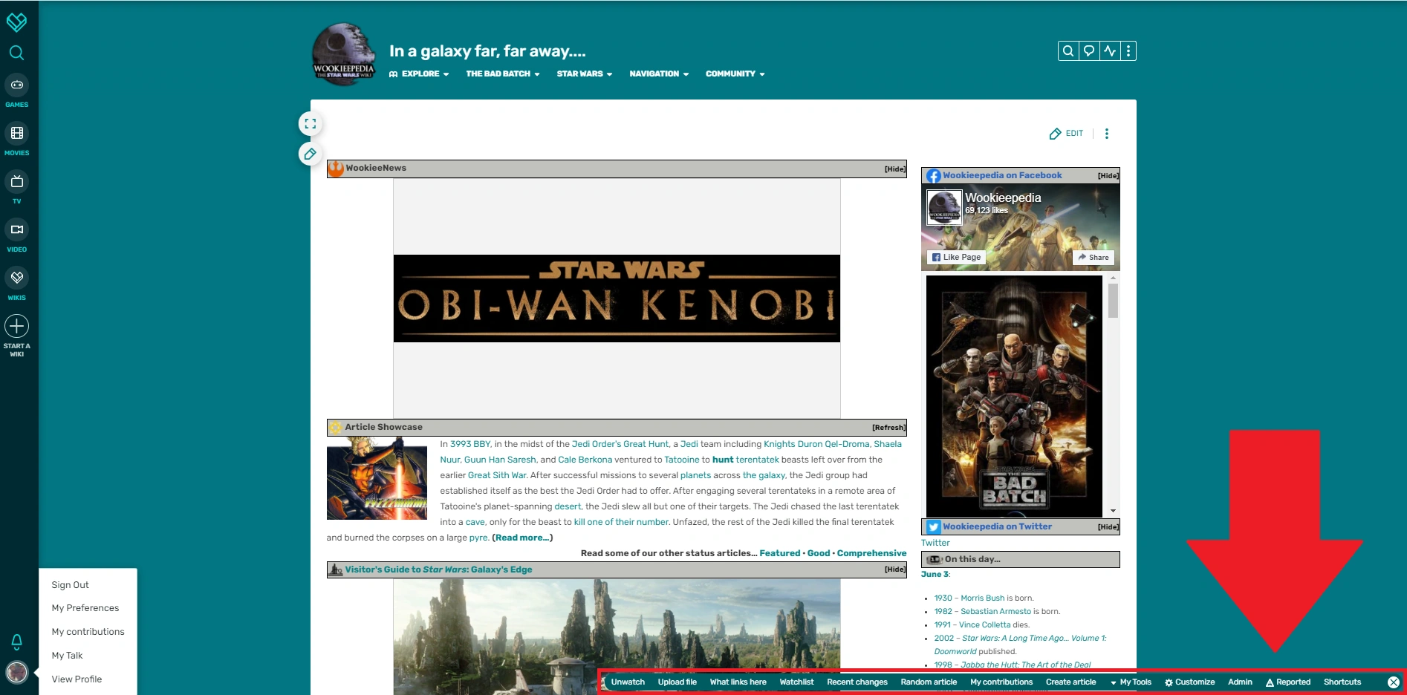
Task: Click the Wookieepedia Death Star logo
Action: click(343, 54)
